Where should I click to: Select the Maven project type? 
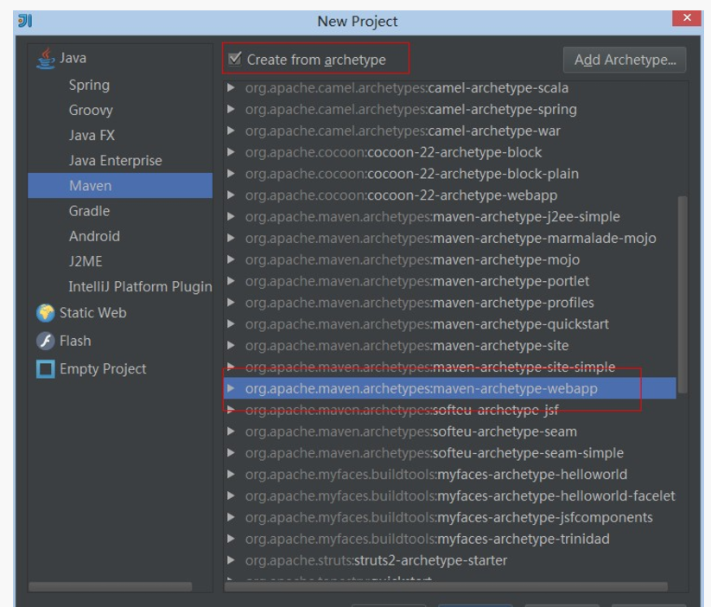point(120,186)
